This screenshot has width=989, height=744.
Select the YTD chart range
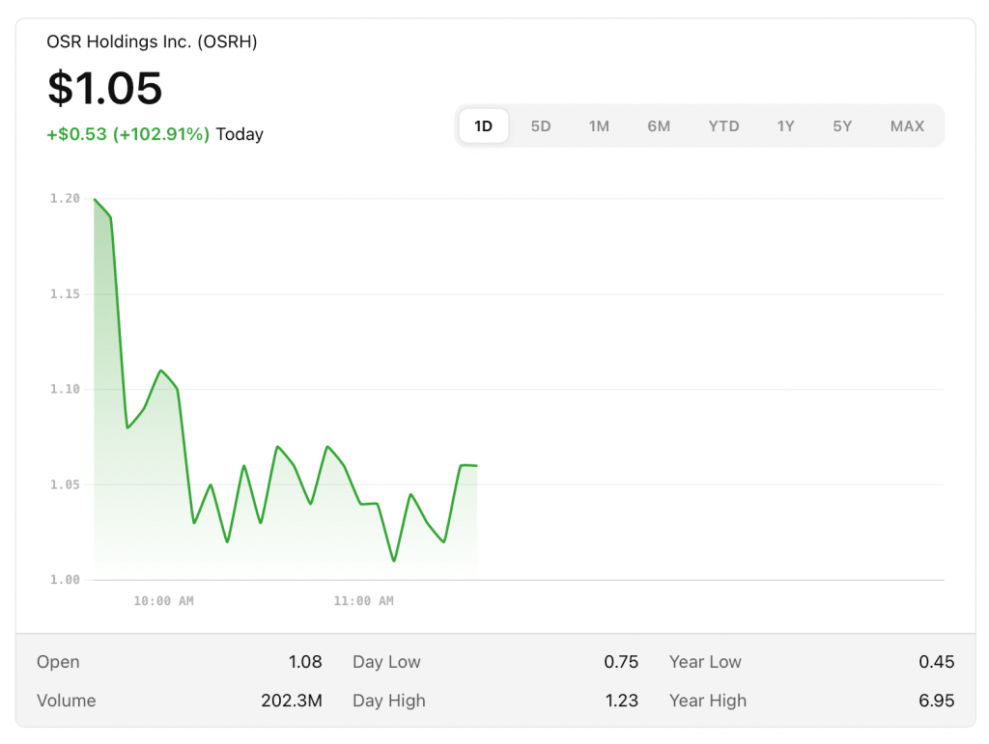[x=723, y=126]
